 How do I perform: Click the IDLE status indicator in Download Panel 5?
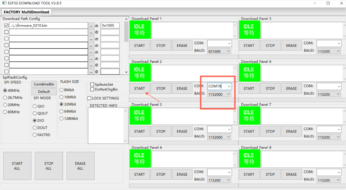(x=250, y=30)
